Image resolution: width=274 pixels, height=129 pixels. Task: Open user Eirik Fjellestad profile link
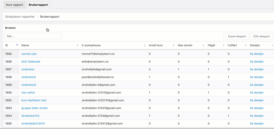point(31,62)
